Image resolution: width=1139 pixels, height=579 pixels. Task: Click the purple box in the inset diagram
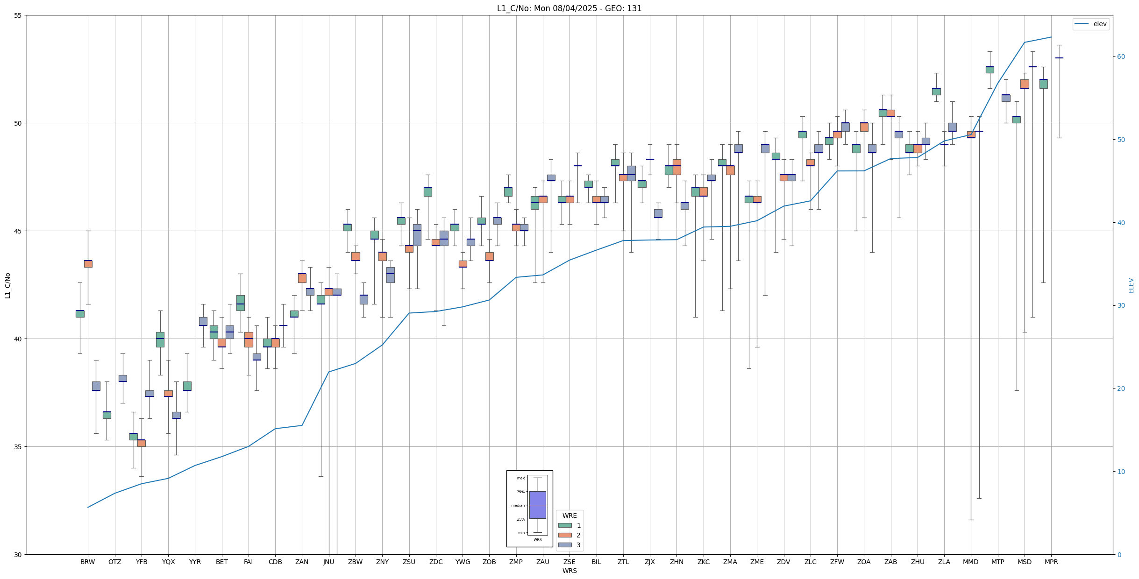tap(537, 505)
